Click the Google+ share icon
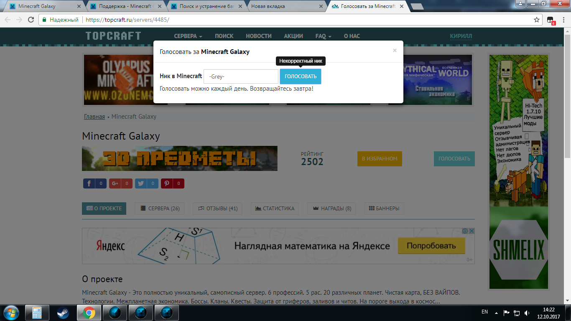This screenshot has width=571, height=321. [x=115, y=183]
